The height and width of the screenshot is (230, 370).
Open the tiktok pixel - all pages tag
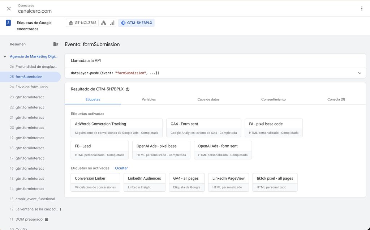tap(275, 182)
